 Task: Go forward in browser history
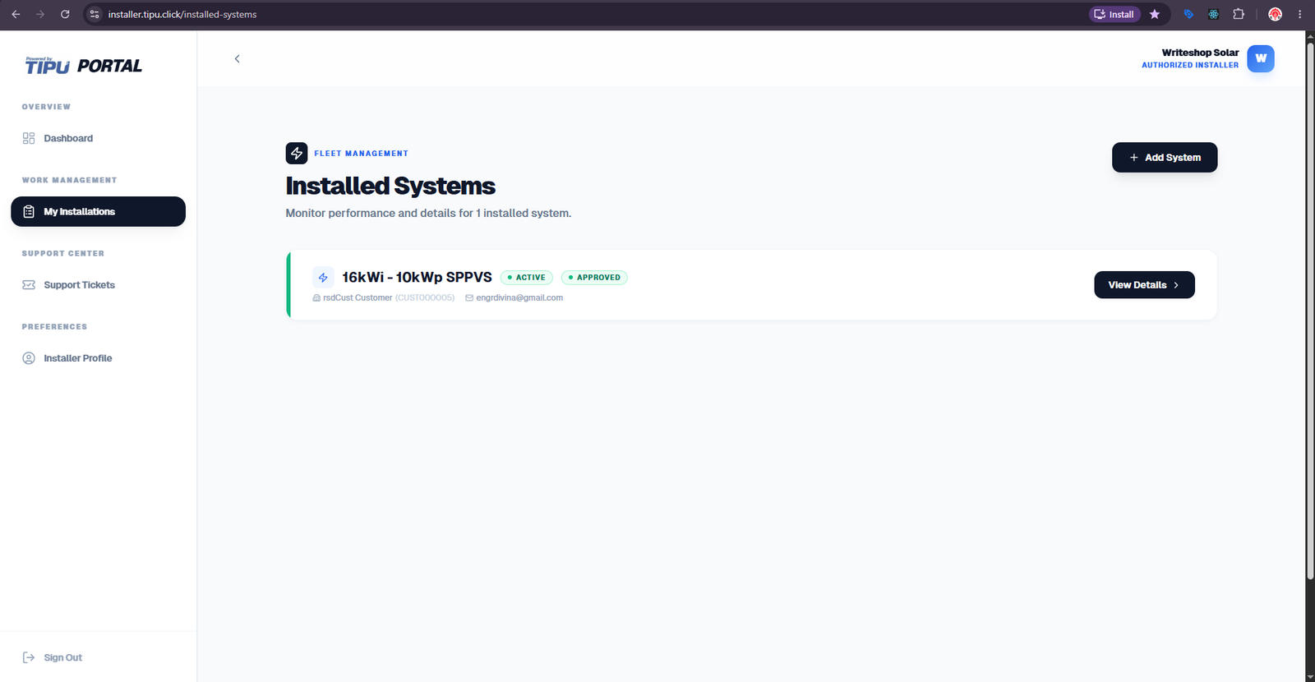pyautogui.click(x=40, y=14)
